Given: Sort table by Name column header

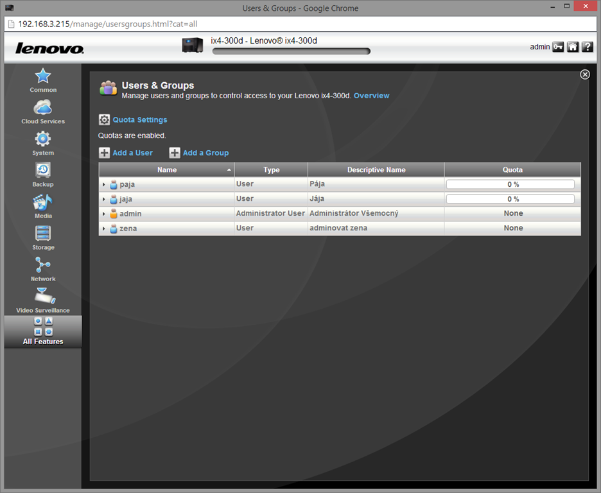Looking at the screenshot, I should [166, 170].
